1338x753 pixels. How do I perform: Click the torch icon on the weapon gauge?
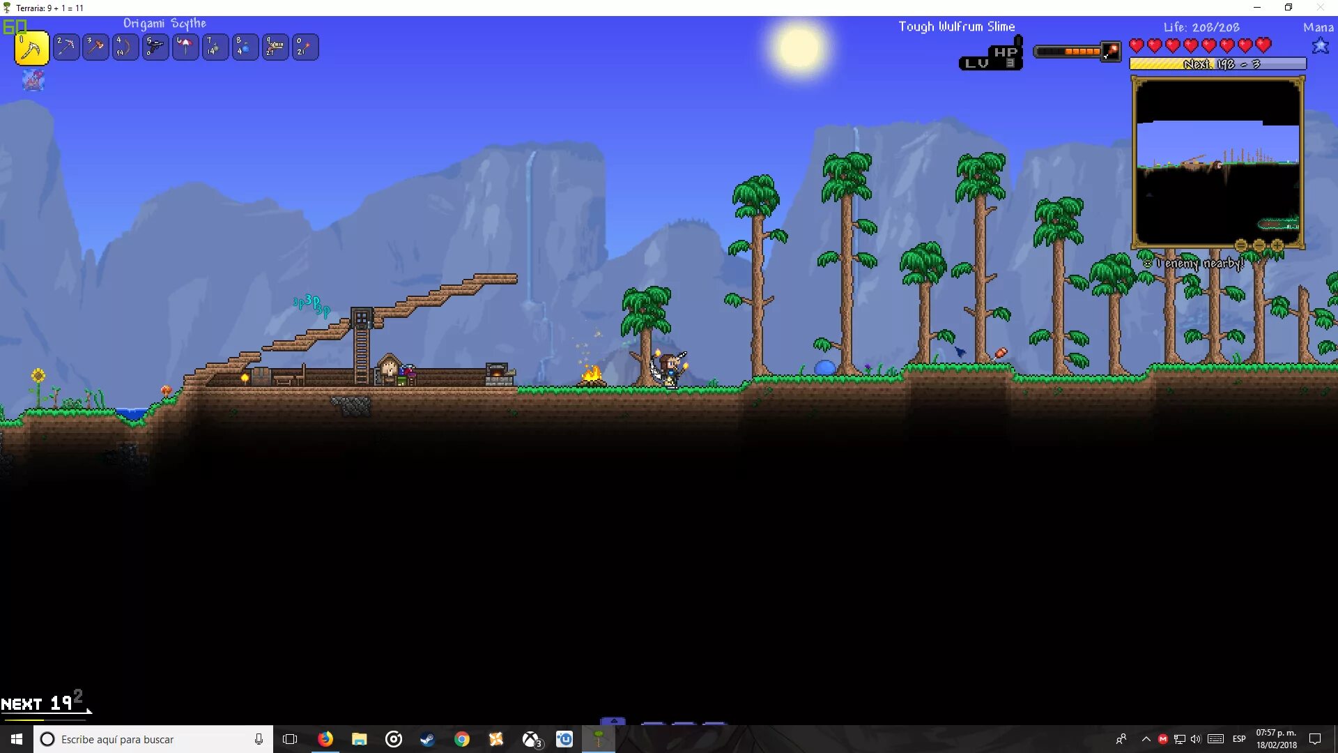(x=1112, y=52)
